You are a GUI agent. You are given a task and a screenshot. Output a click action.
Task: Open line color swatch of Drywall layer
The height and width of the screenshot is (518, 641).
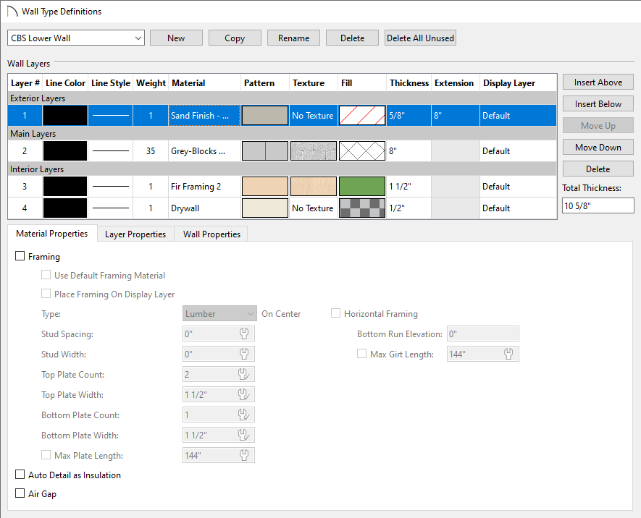pyautogui.click(x=65, y=208)
